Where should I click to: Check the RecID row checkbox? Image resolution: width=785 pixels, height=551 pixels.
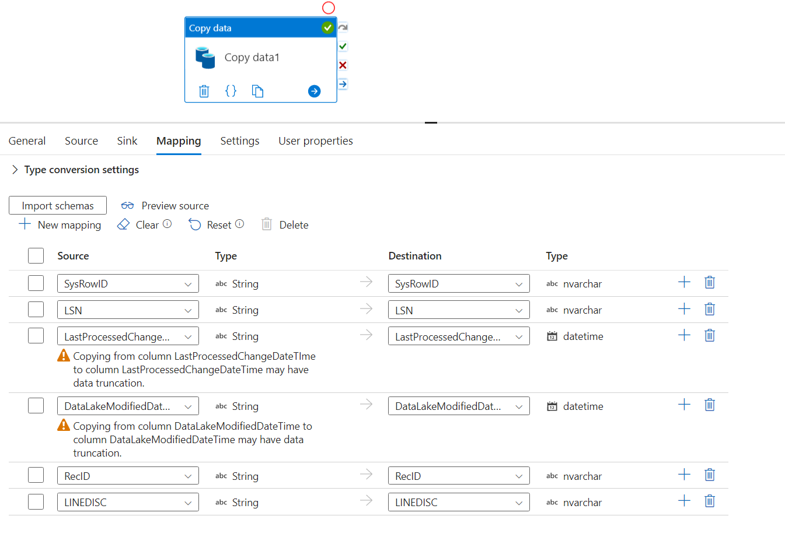36,475
